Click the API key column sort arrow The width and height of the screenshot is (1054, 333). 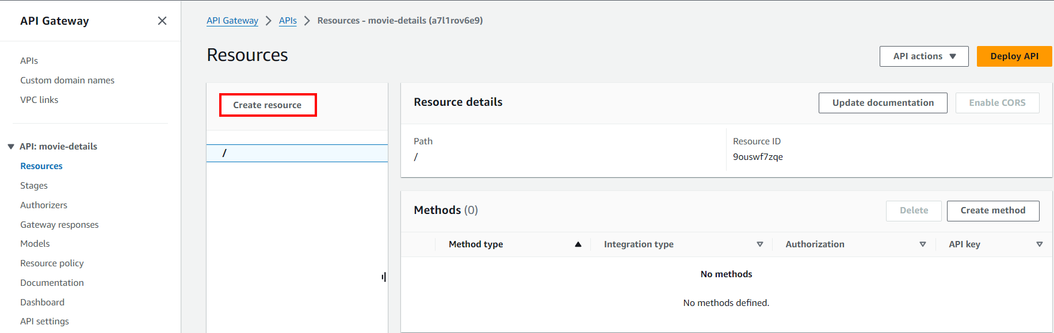coord(1039,244)
